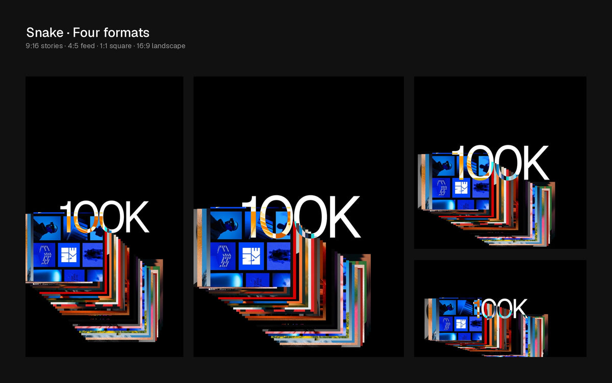Click the 100K text in the stories artboard

(105, 217)
